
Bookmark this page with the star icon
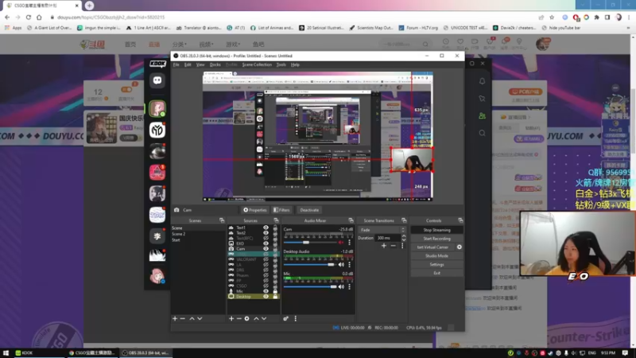(x=552, y=18)
